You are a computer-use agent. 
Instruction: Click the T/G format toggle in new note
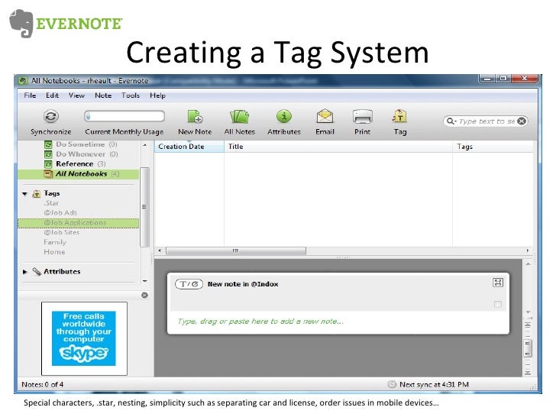click(189, 284)
